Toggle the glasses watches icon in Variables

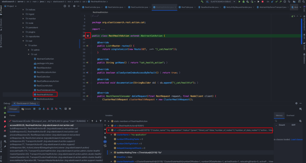click(x=105, y=141)
